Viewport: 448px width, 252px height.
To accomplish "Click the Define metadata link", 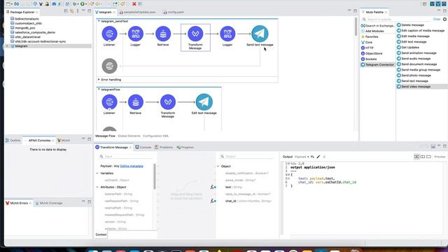I will pyautogui.click(x=132, y=166).
